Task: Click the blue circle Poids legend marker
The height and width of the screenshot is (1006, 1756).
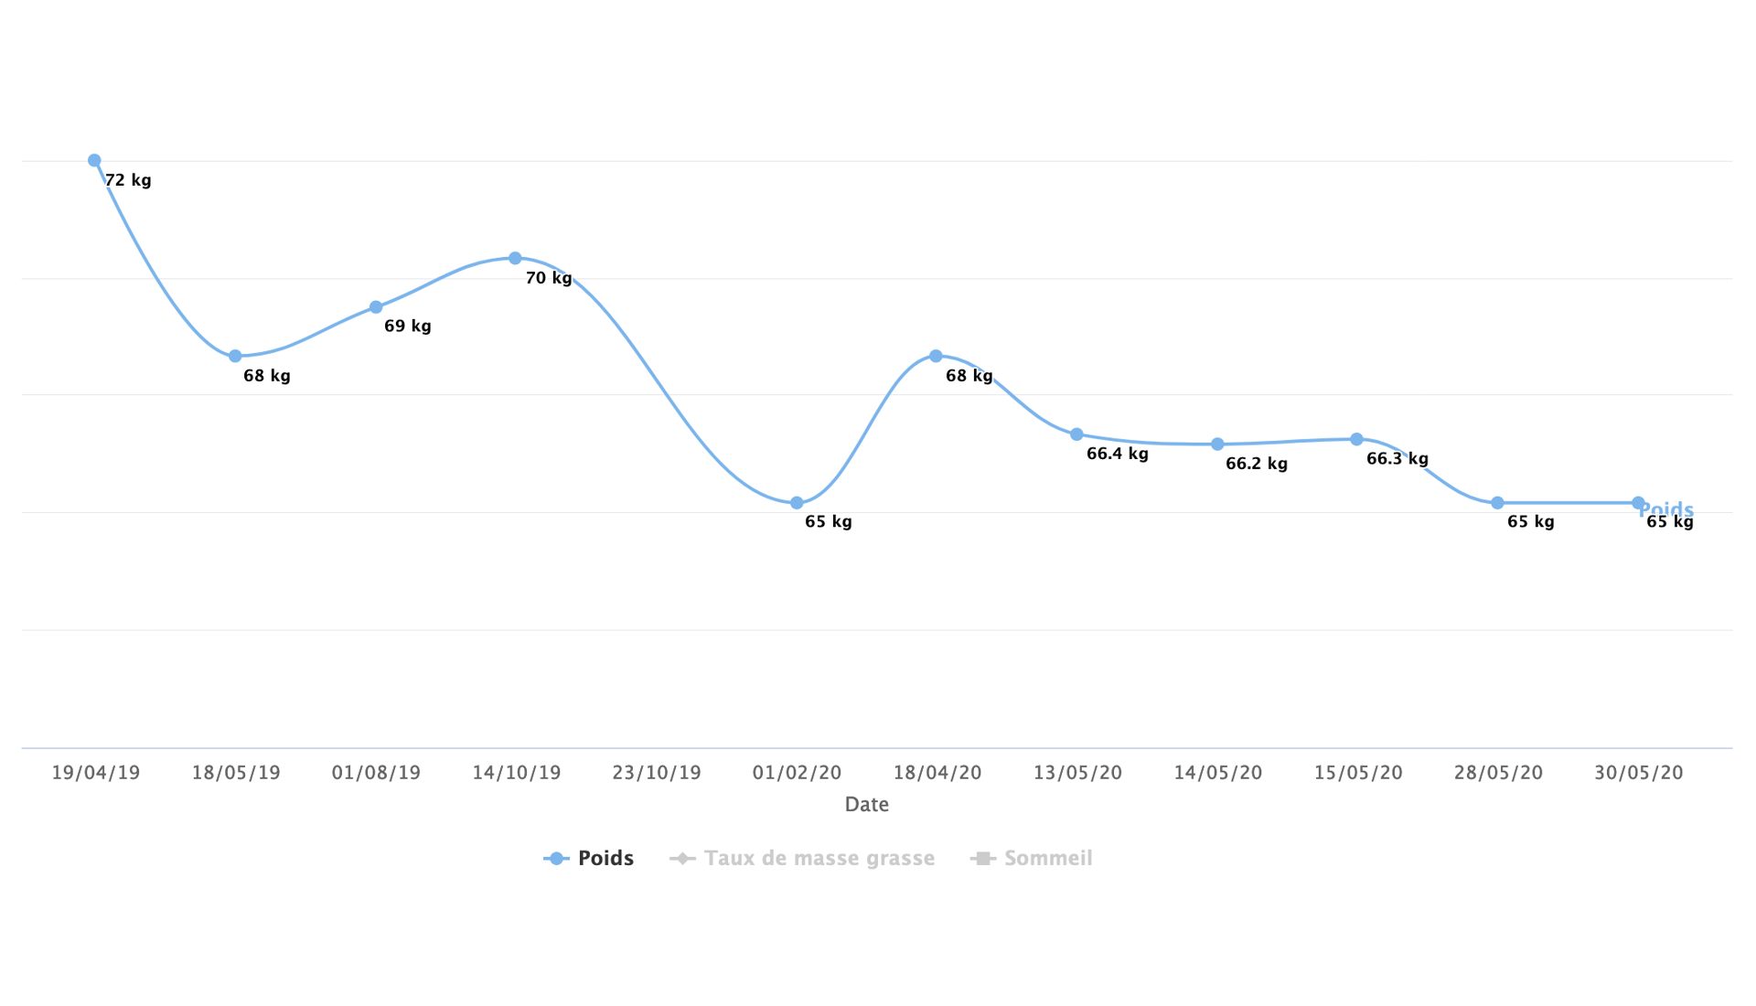Action: (556, 859)
